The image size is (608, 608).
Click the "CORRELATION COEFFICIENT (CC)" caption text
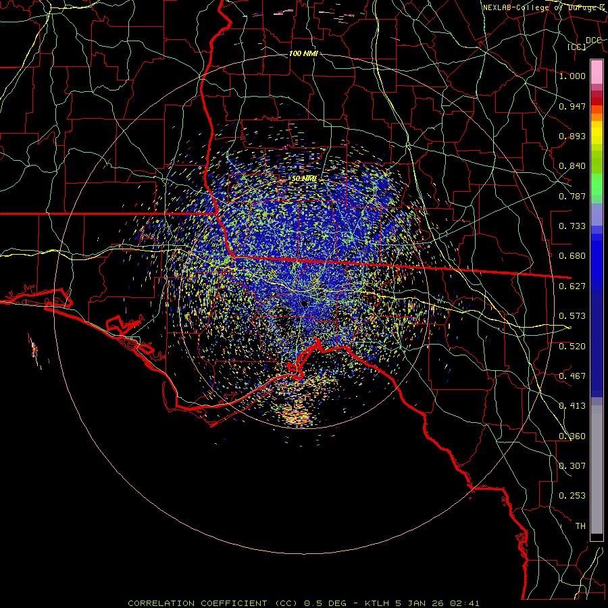coord(212,603)
